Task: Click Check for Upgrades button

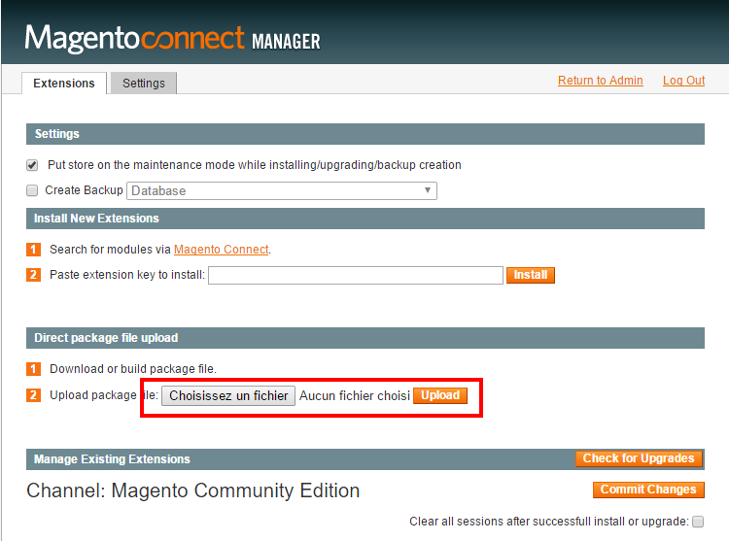Action: 639,458
